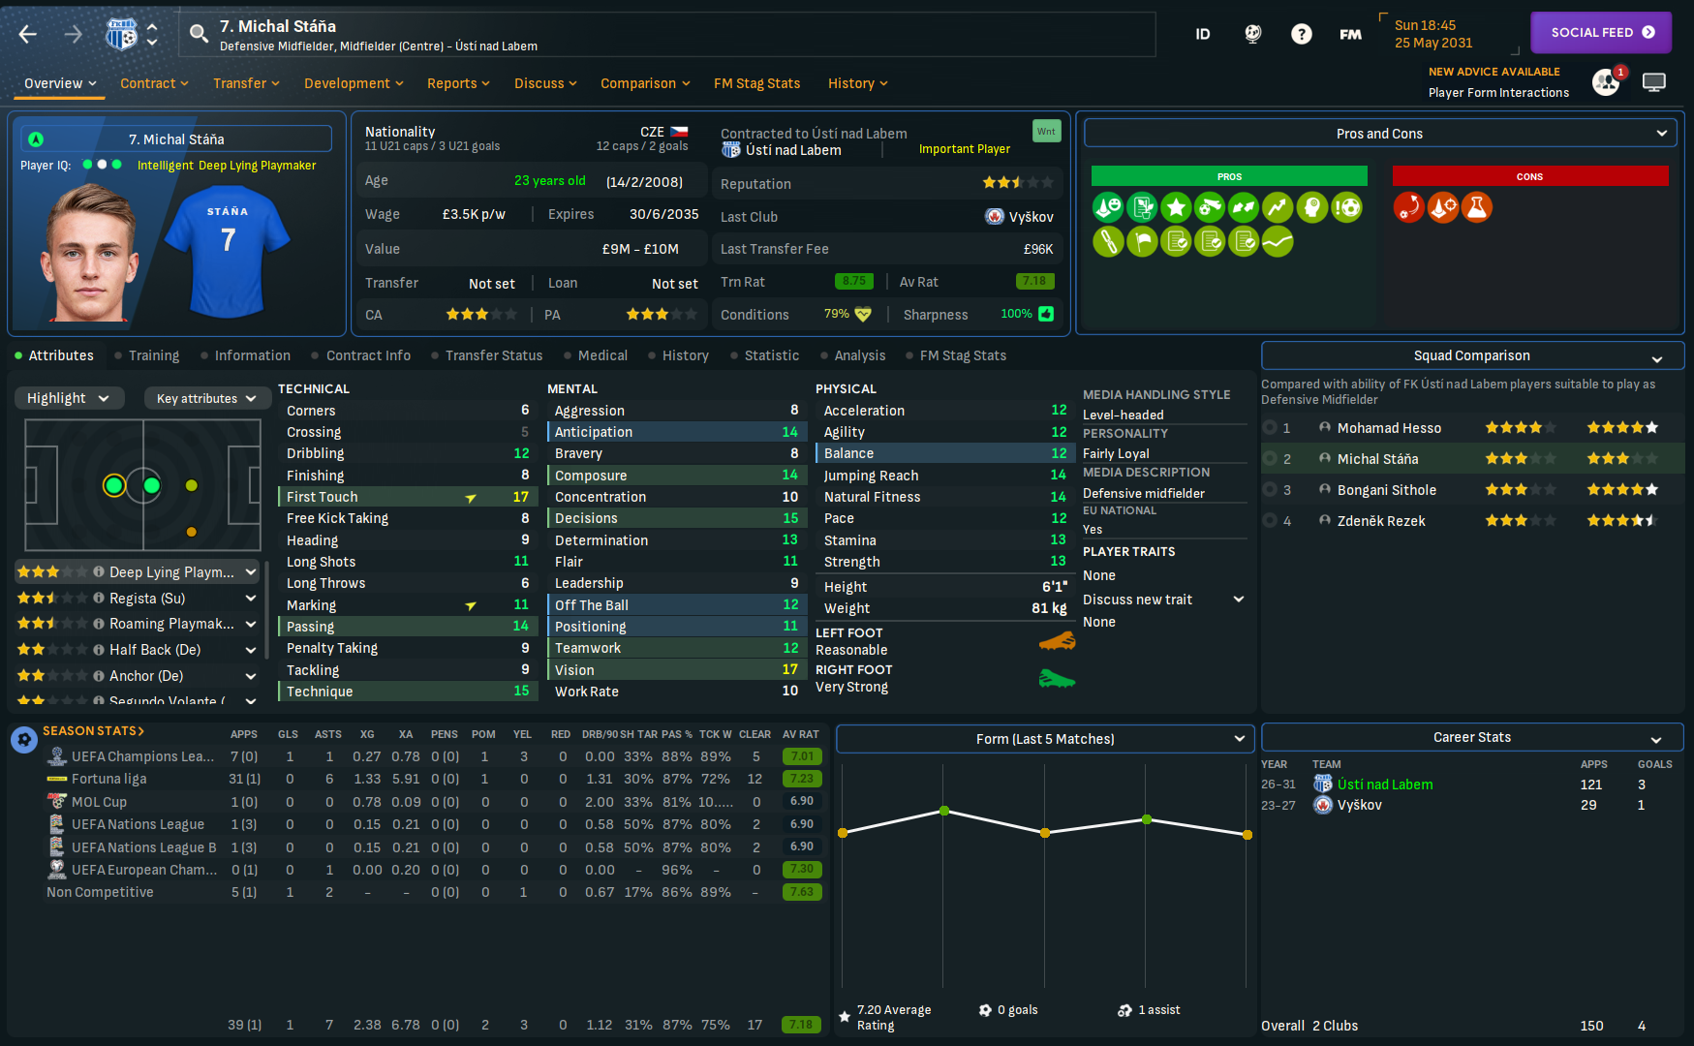Open the advice notification icon with badge
Screen dimensions: 1694x1046
[x=1607, y=82]
